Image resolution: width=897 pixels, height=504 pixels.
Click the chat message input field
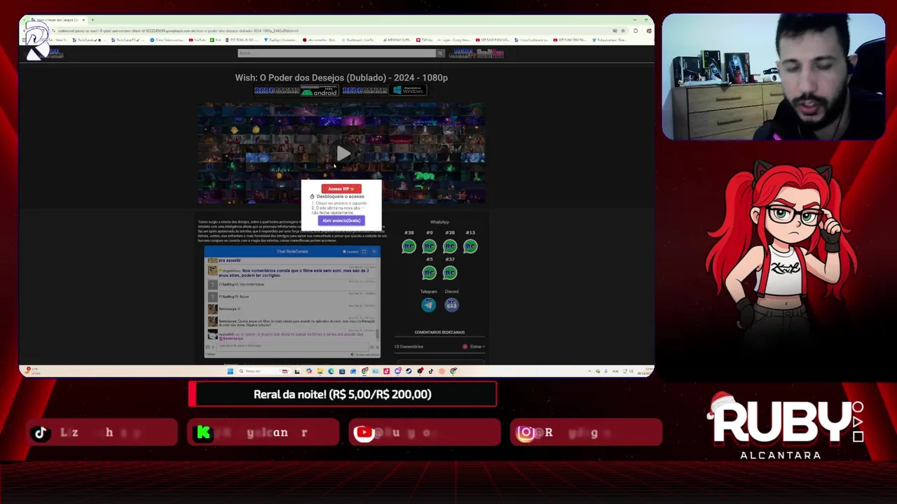click(292, 346)
